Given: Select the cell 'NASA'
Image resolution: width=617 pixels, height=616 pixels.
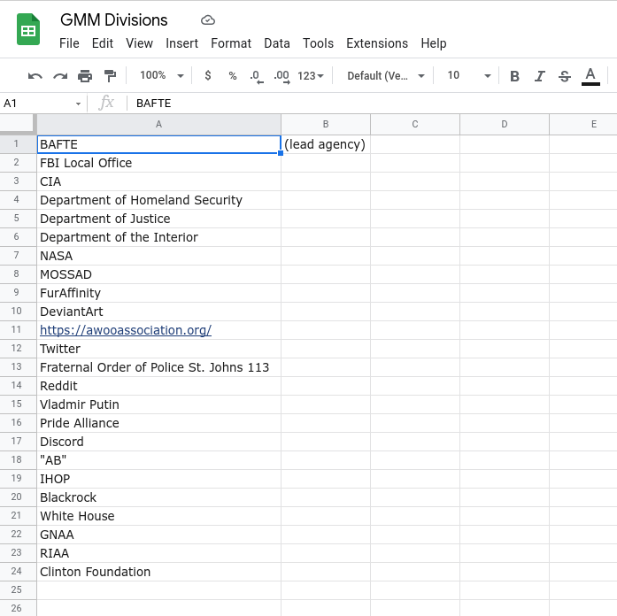Looking at the screenshot, I should pos(158,256).
